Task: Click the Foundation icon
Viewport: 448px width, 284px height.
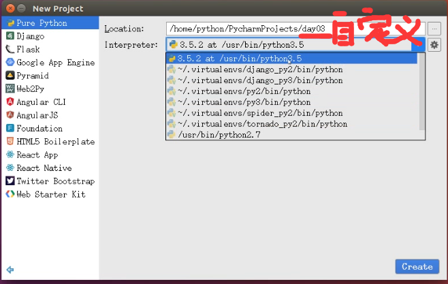Action: (10, 128)
